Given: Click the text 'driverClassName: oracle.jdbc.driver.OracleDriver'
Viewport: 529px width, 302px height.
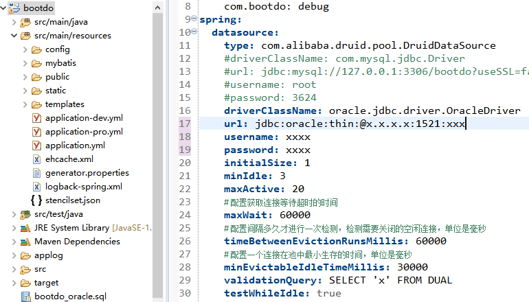Looking at the screenshot, I should click(x=372, y=111).
